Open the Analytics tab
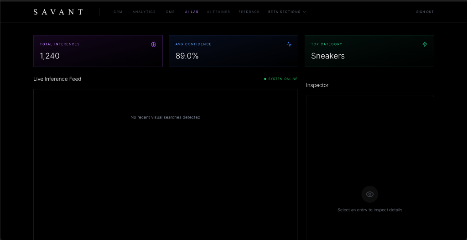The height and width of the screenshot is (240, 467). [144, 12]
